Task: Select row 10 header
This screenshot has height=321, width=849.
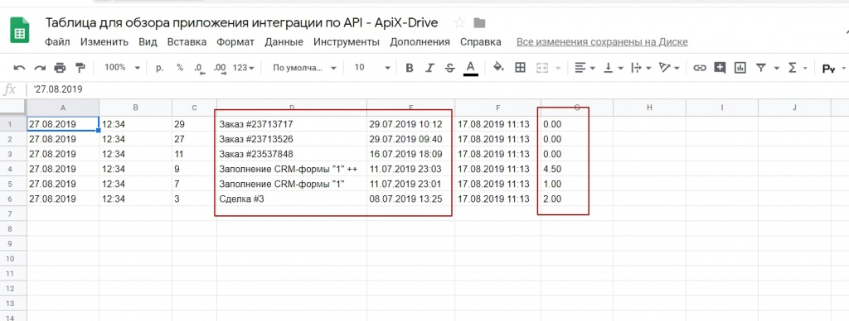Action: tap(13, 259)
